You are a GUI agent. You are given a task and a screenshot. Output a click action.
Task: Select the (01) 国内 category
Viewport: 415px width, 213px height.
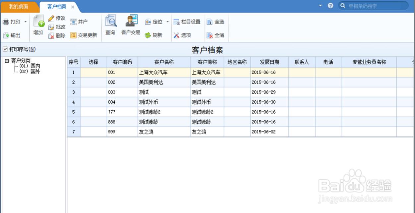click(x=30, y=66)
